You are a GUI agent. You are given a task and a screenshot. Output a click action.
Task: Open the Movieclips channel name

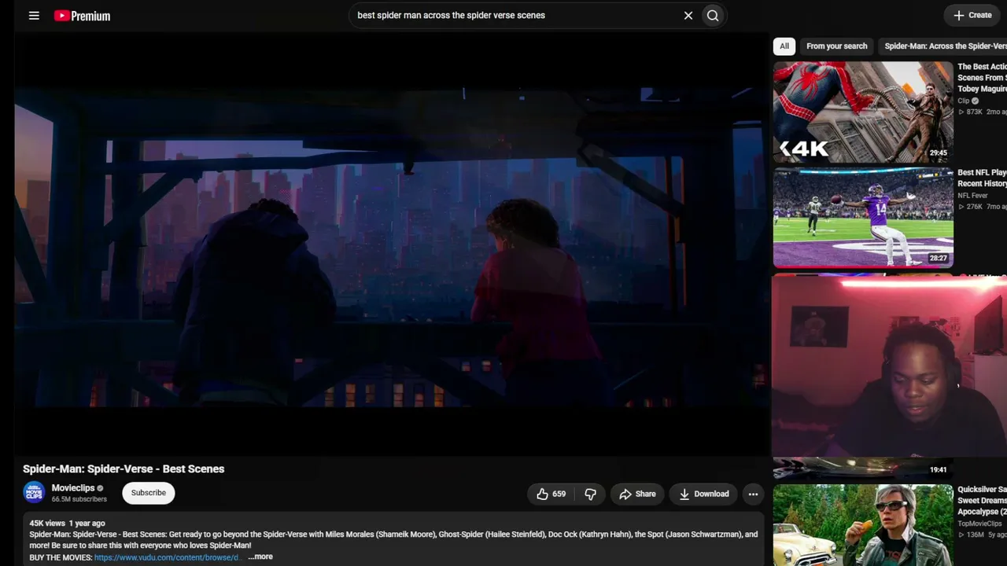click(x=73, y=488)
